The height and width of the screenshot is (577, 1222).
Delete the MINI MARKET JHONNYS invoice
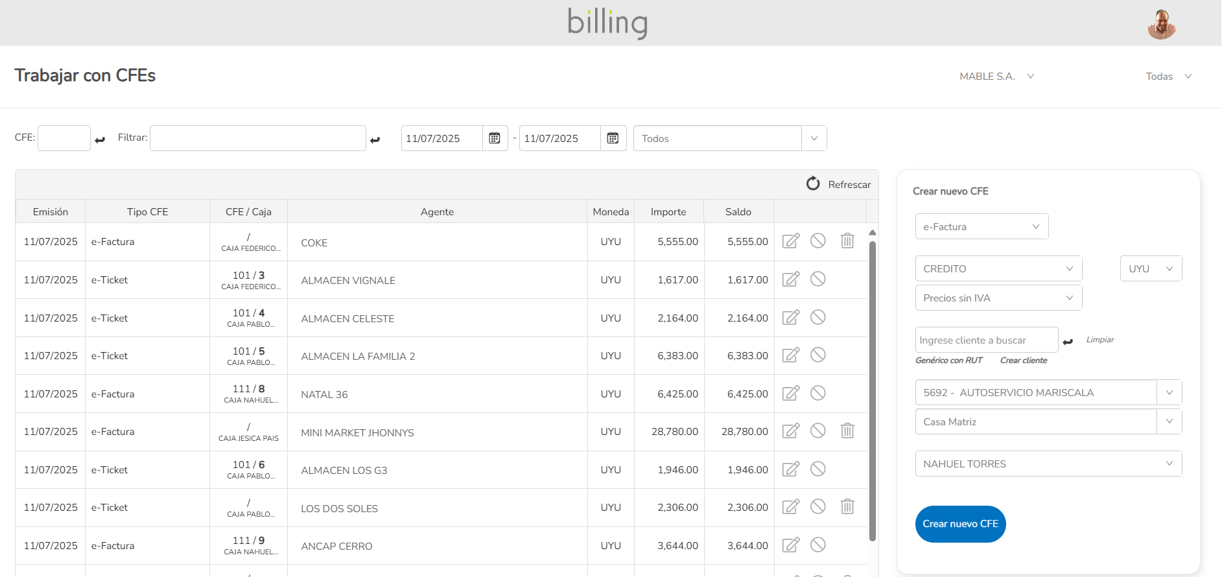(x=847, y=431)
